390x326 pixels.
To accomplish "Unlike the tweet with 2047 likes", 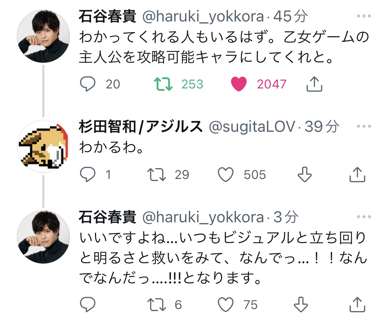I will click(x=239, y=84).
